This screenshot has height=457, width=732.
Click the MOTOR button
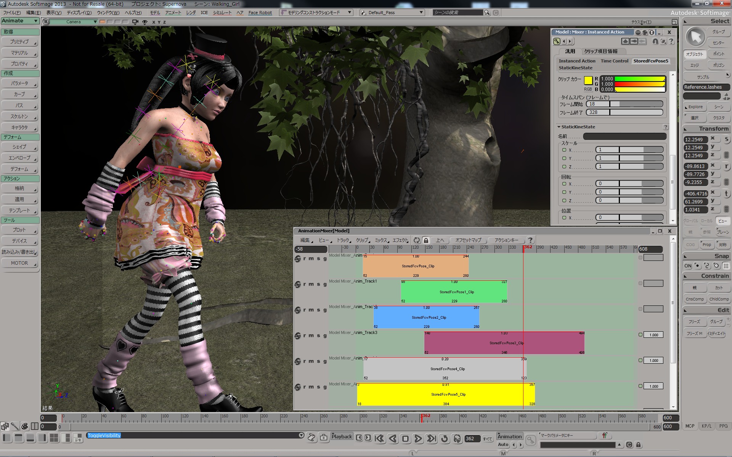tap(20, 263)
